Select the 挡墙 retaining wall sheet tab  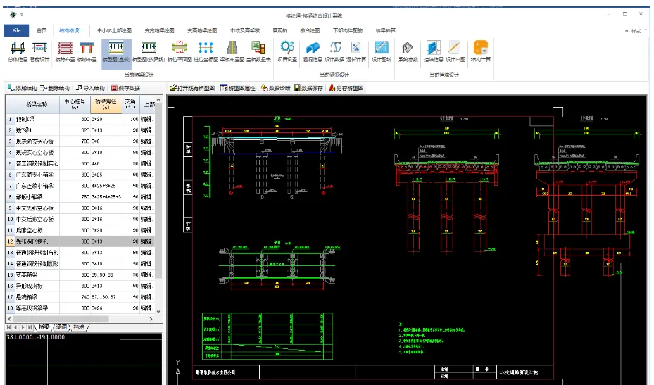coord(78,327)
